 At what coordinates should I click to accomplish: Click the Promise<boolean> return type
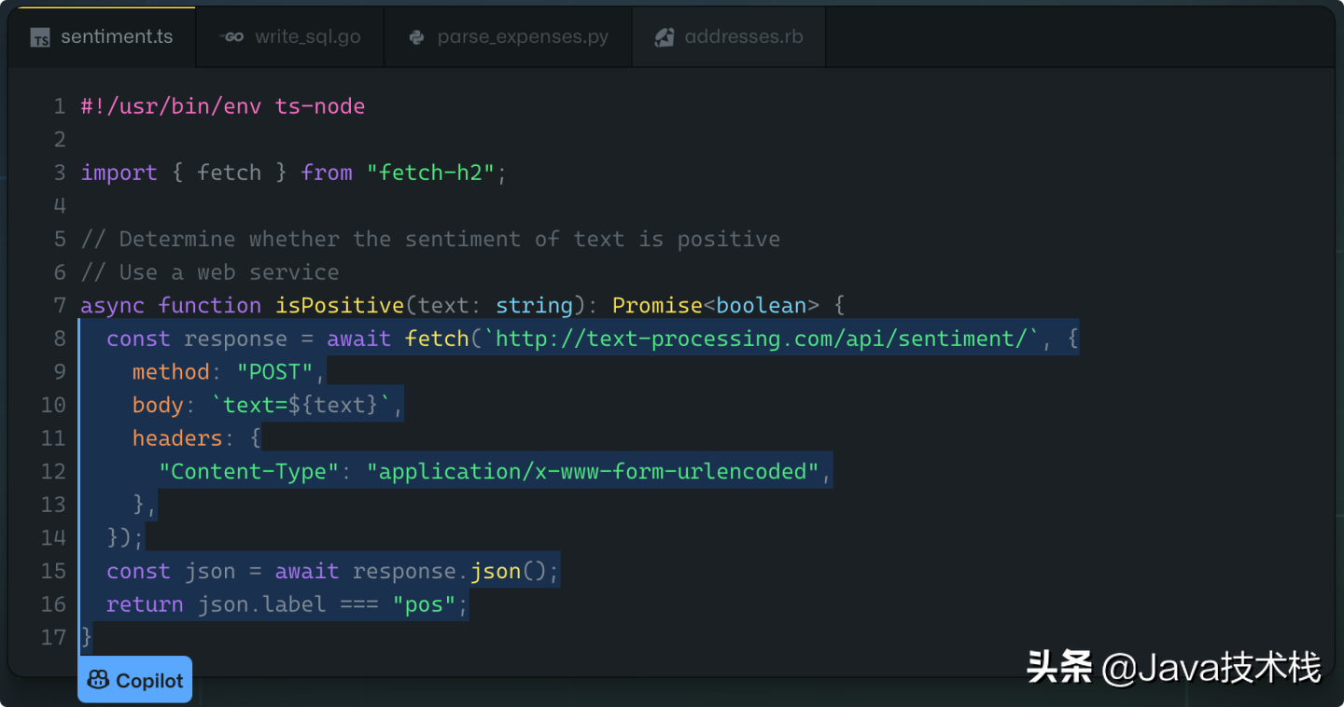[x=716, y=305]
